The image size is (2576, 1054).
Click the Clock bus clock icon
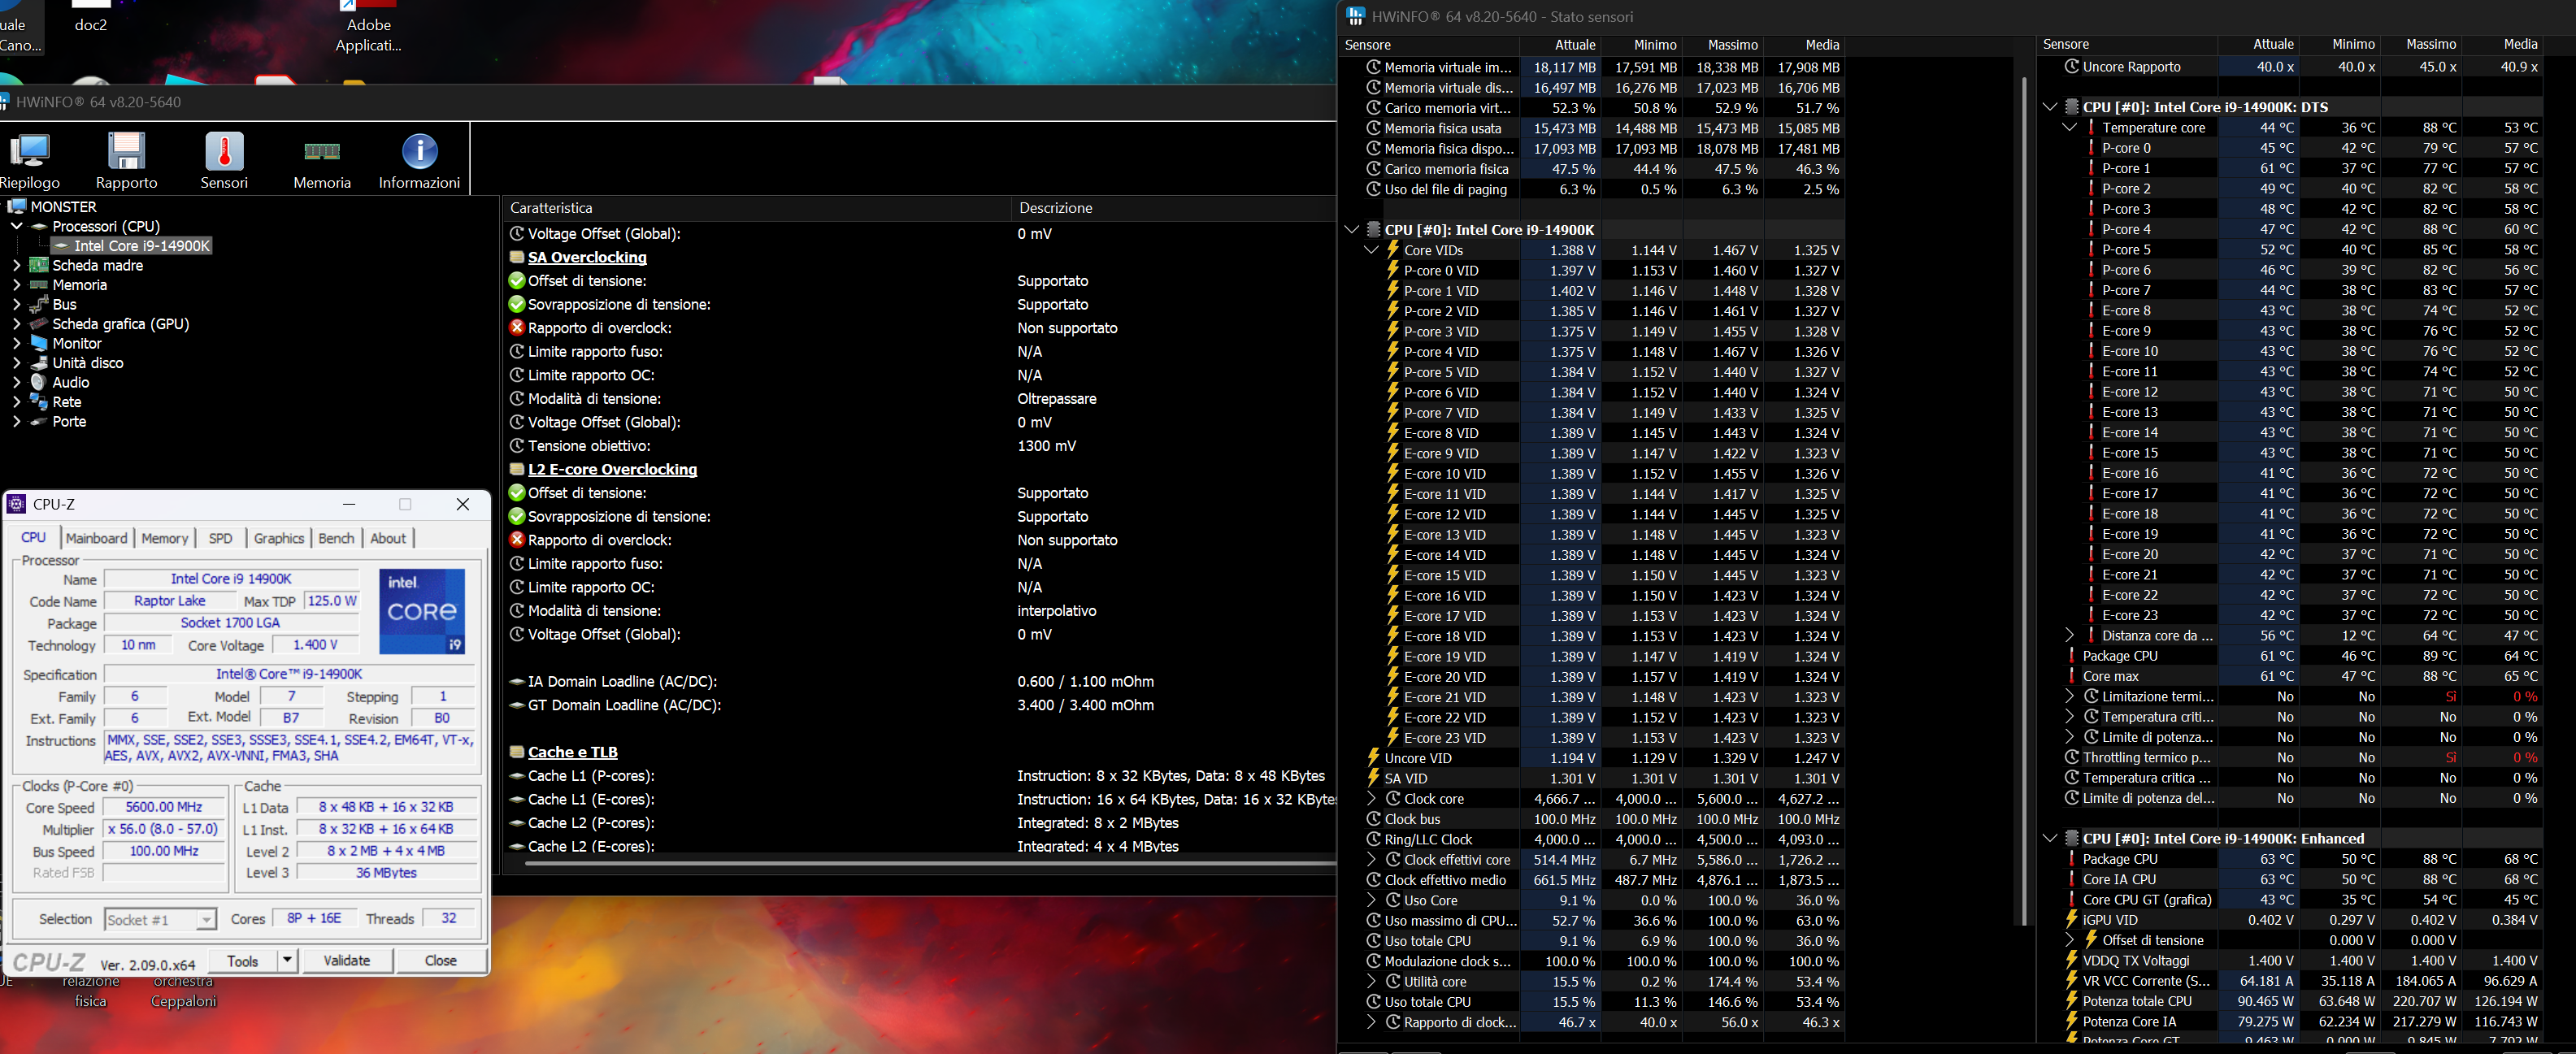1374,819
